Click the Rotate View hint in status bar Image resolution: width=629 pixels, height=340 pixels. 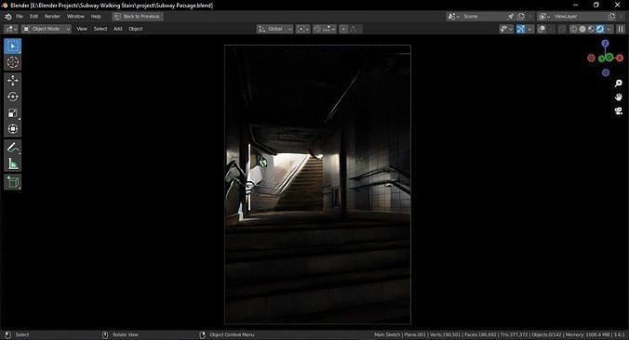(x=121, y=334)
